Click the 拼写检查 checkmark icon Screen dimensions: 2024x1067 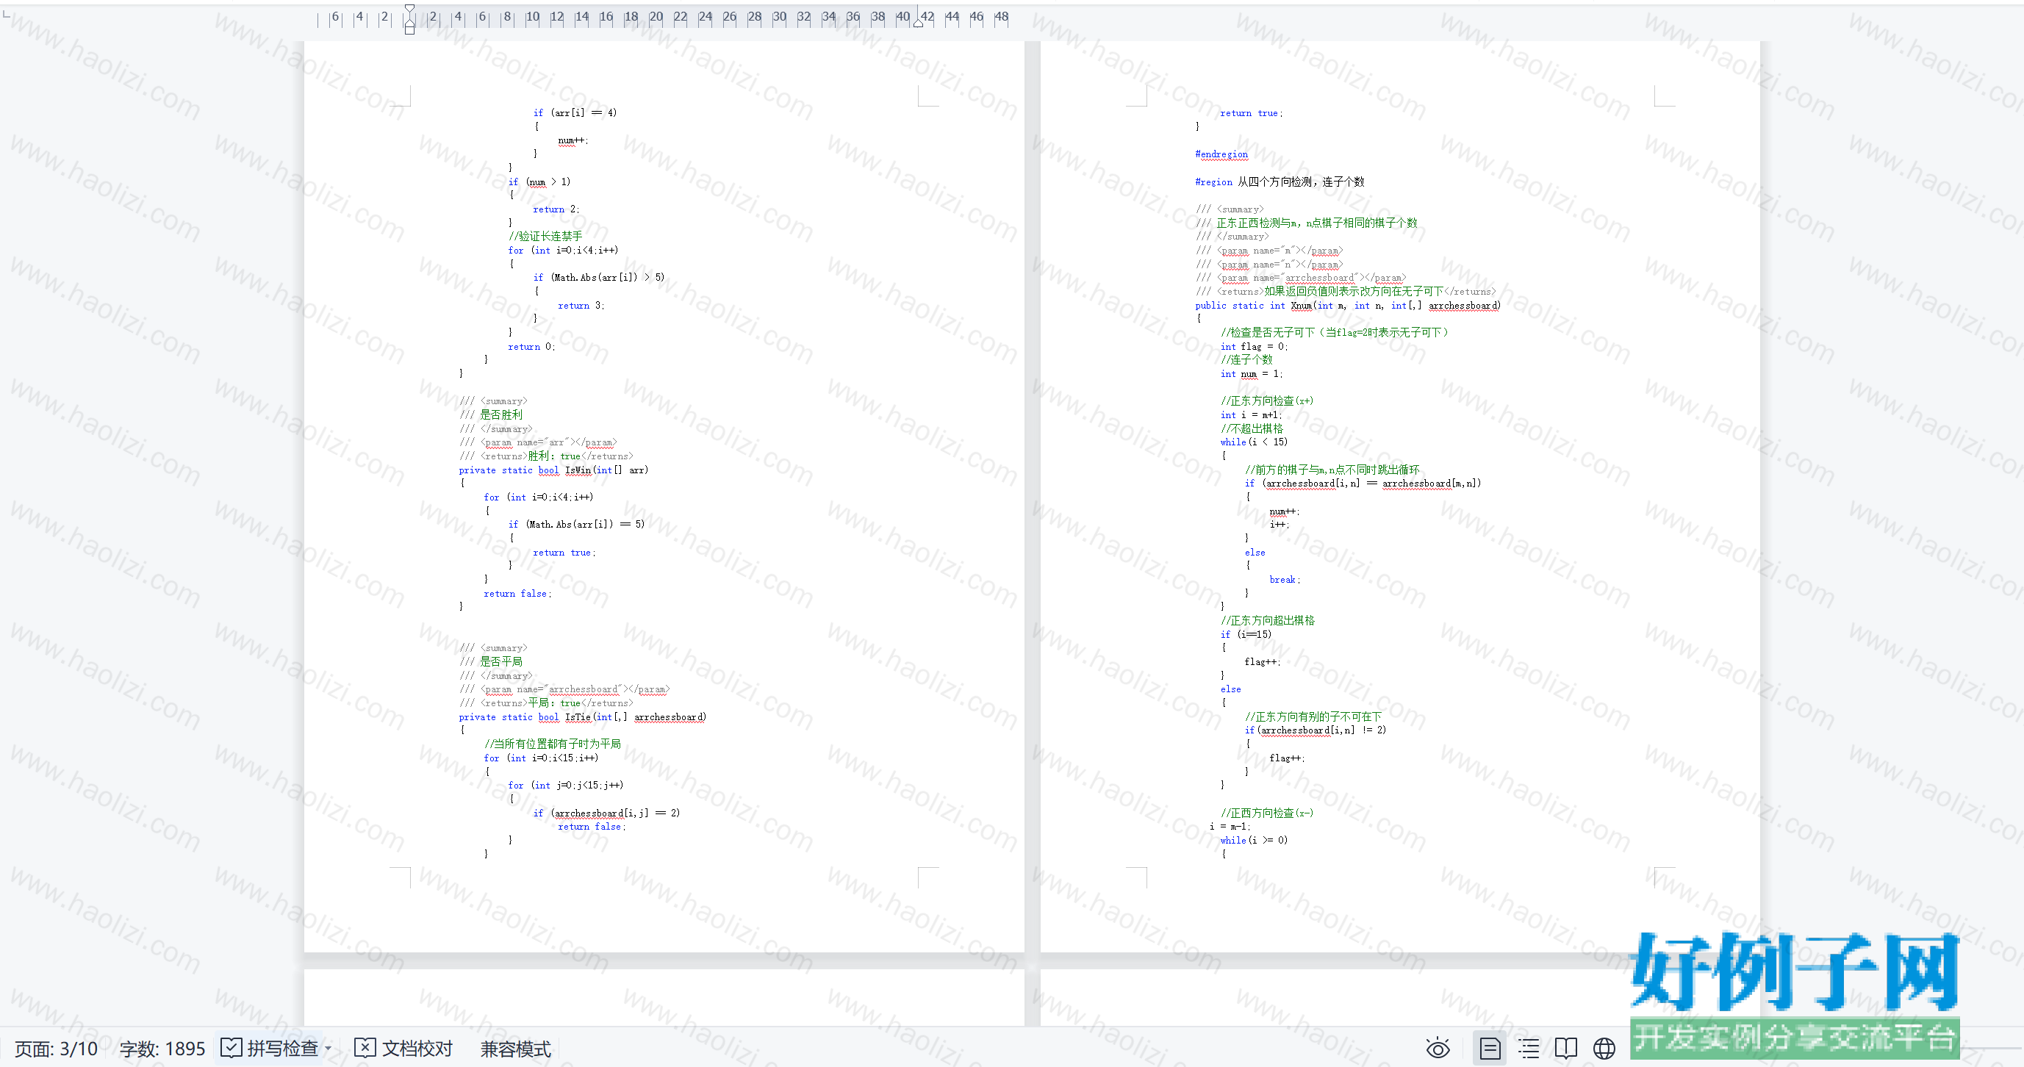tap(231, 1047)
